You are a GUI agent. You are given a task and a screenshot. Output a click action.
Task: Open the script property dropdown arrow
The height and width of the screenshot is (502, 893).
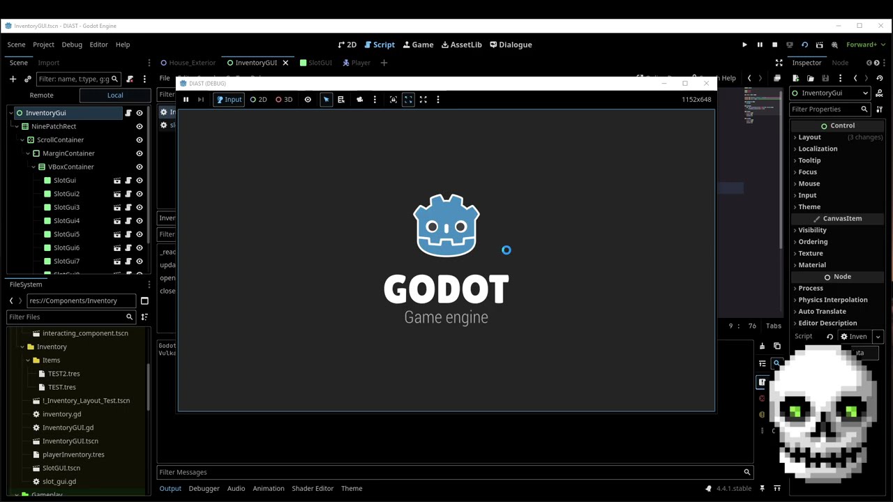tap(878, 337)
